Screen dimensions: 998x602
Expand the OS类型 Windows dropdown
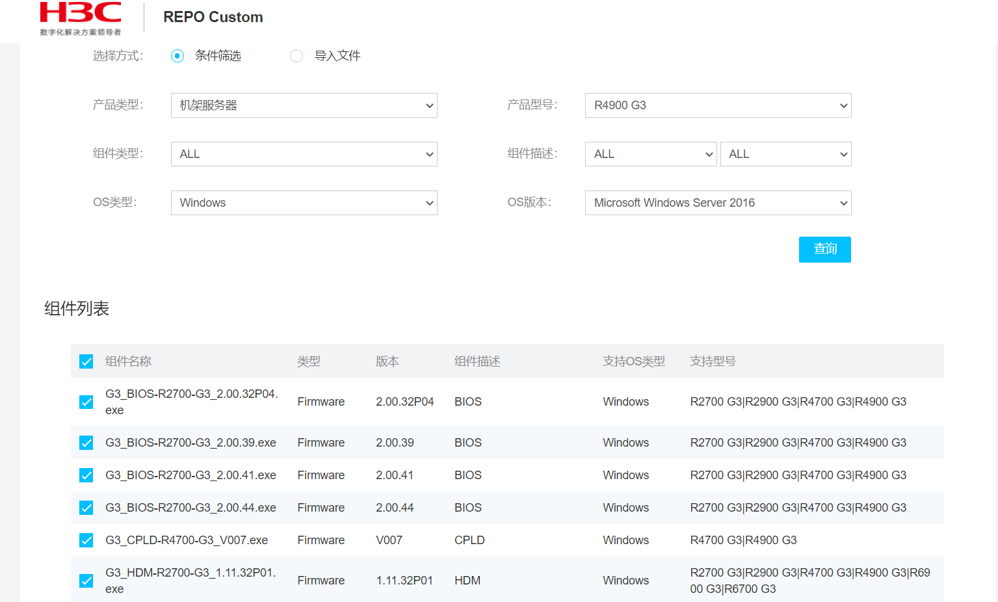pos(304,203)
